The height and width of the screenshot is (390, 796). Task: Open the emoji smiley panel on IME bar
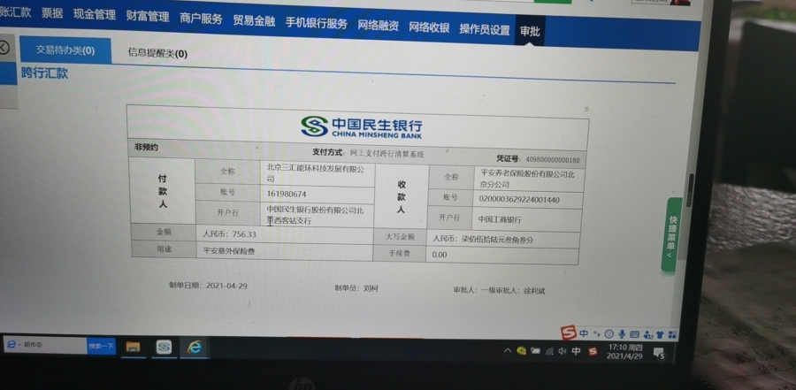point(608,334)
